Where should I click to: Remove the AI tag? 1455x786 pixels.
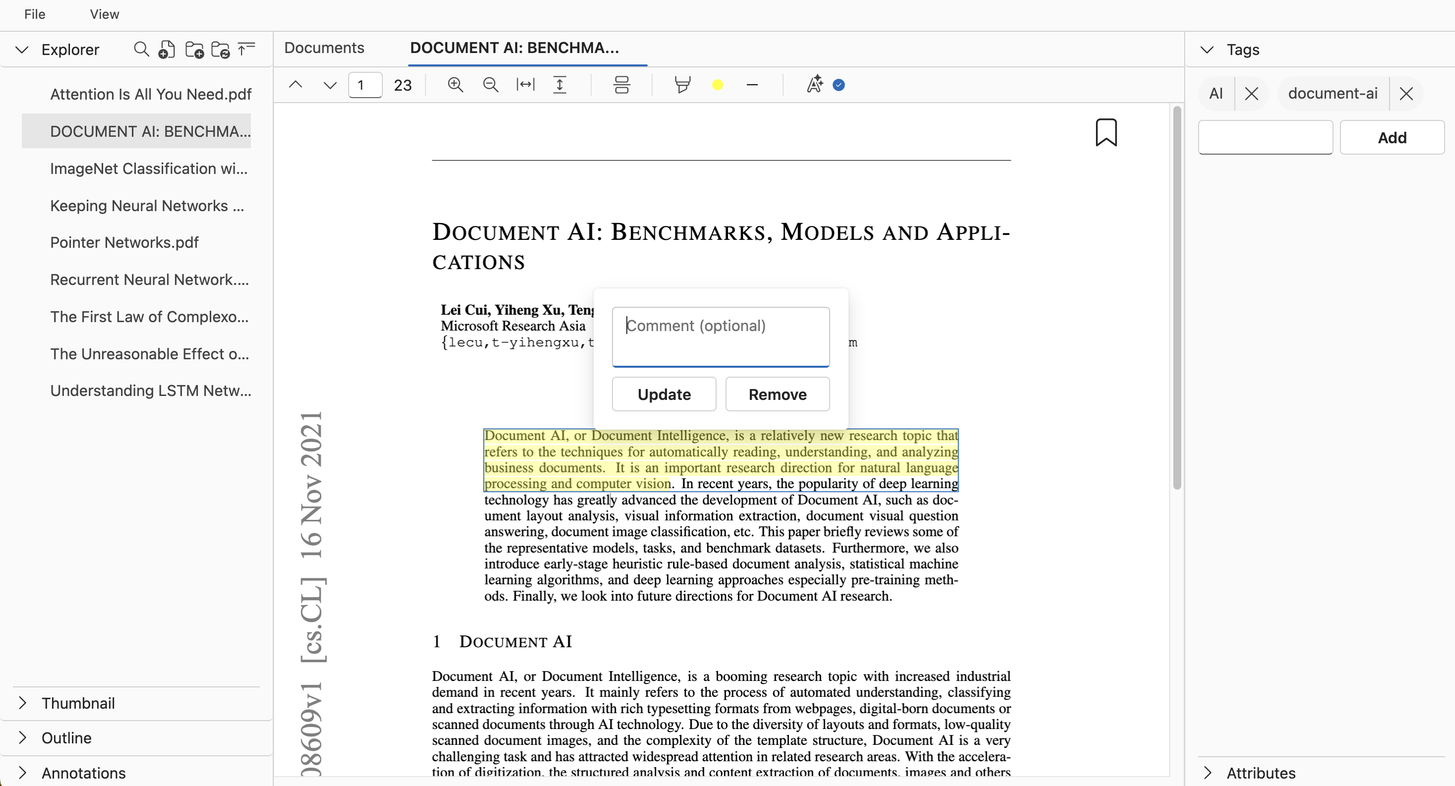(x=1251, y=94)
